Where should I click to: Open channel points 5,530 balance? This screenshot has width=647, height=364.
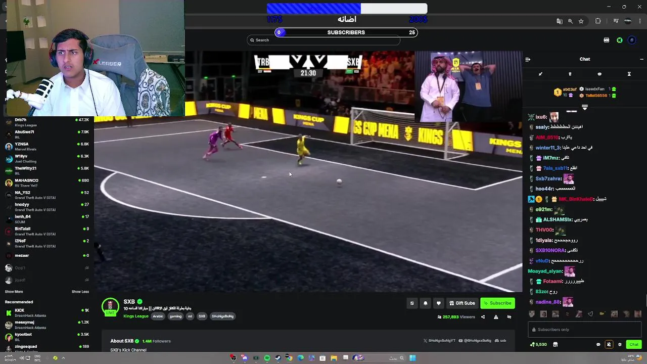pyautogui.click(x=538, y=344)
